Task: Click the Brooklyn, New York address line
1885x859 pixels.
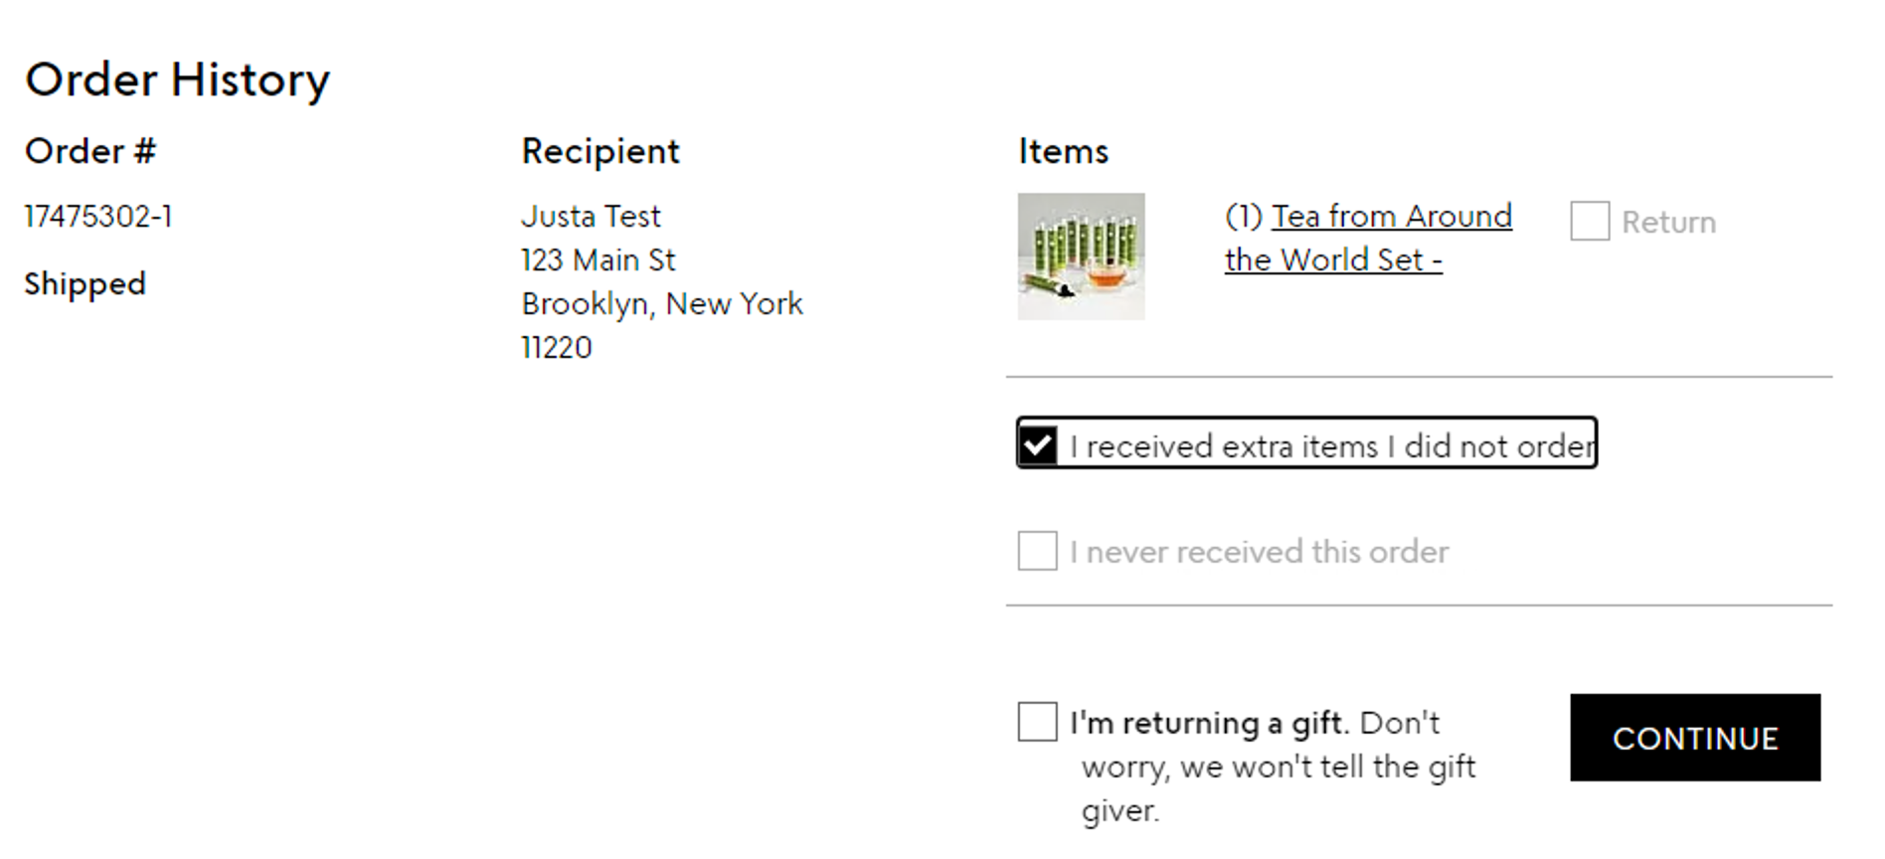Action: coord(662,304)
